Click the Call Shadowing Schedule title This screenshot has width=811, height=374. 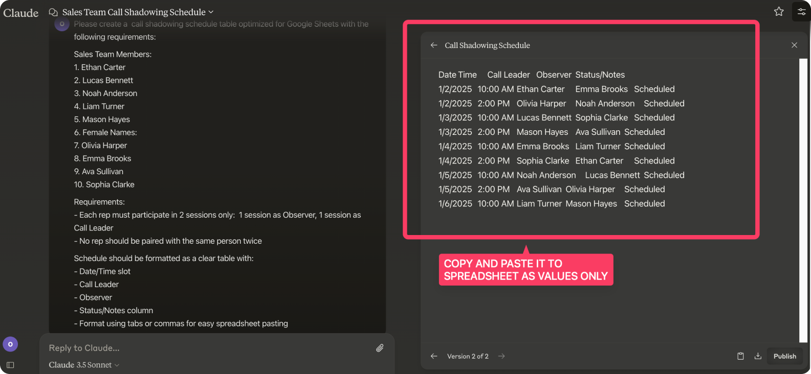coord(487,45)
